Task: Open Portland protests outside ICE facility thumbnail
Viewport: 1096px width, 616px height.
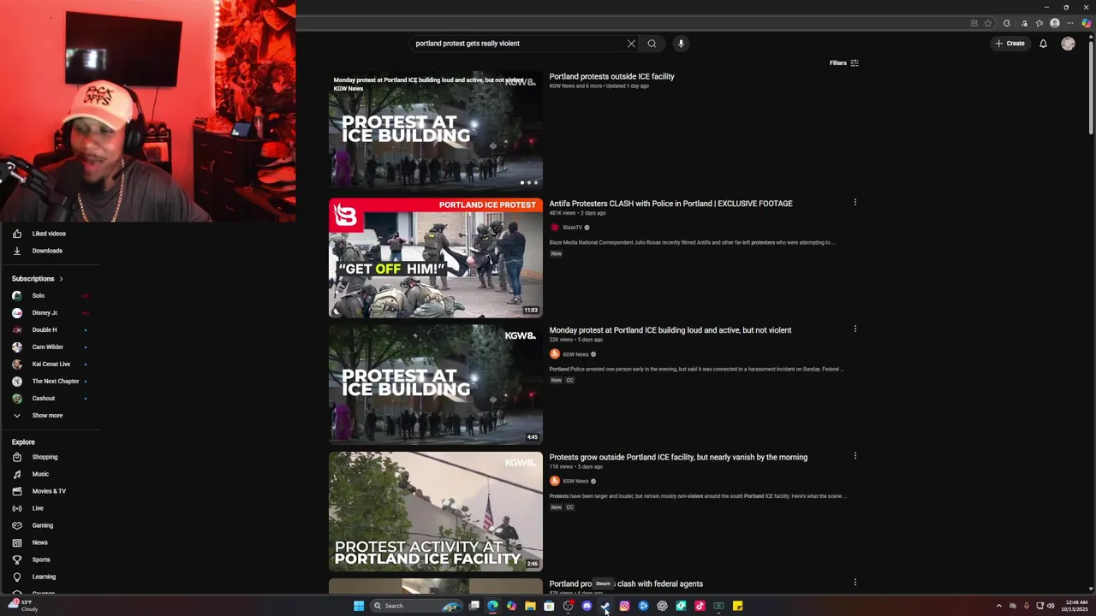Action: pos(436,130)
